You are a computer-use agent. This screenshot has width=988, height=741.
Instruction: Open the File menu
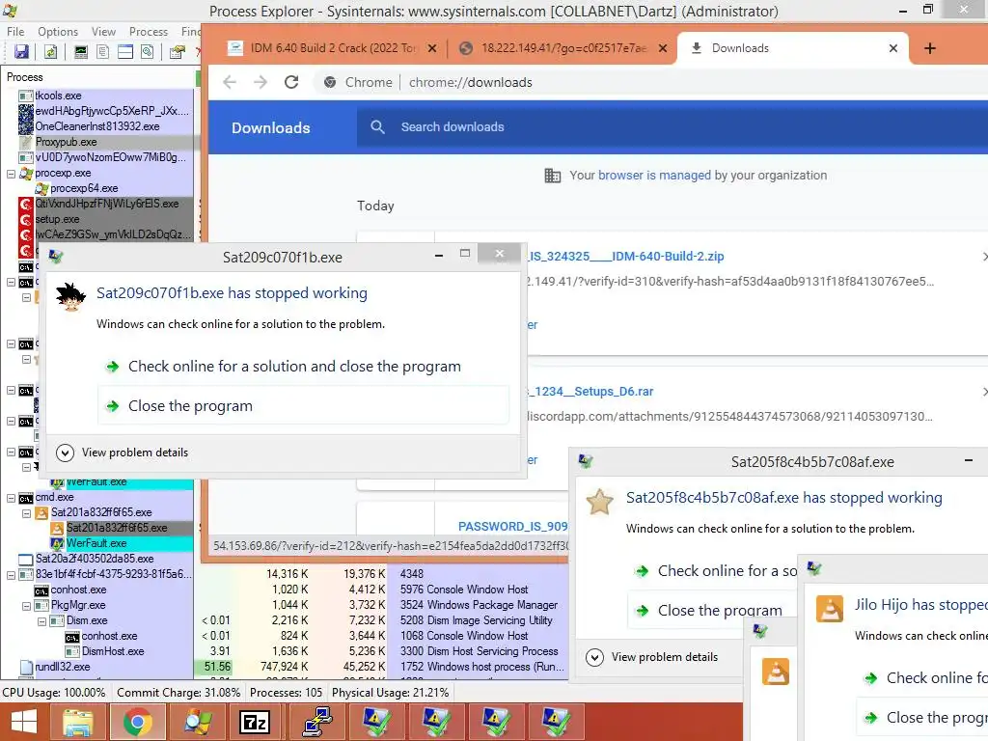(15, 32)
